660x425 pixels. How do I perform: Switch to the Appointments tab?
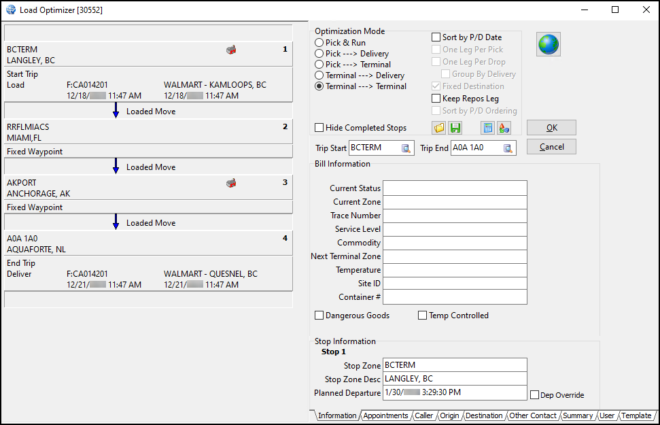[385, 415]
